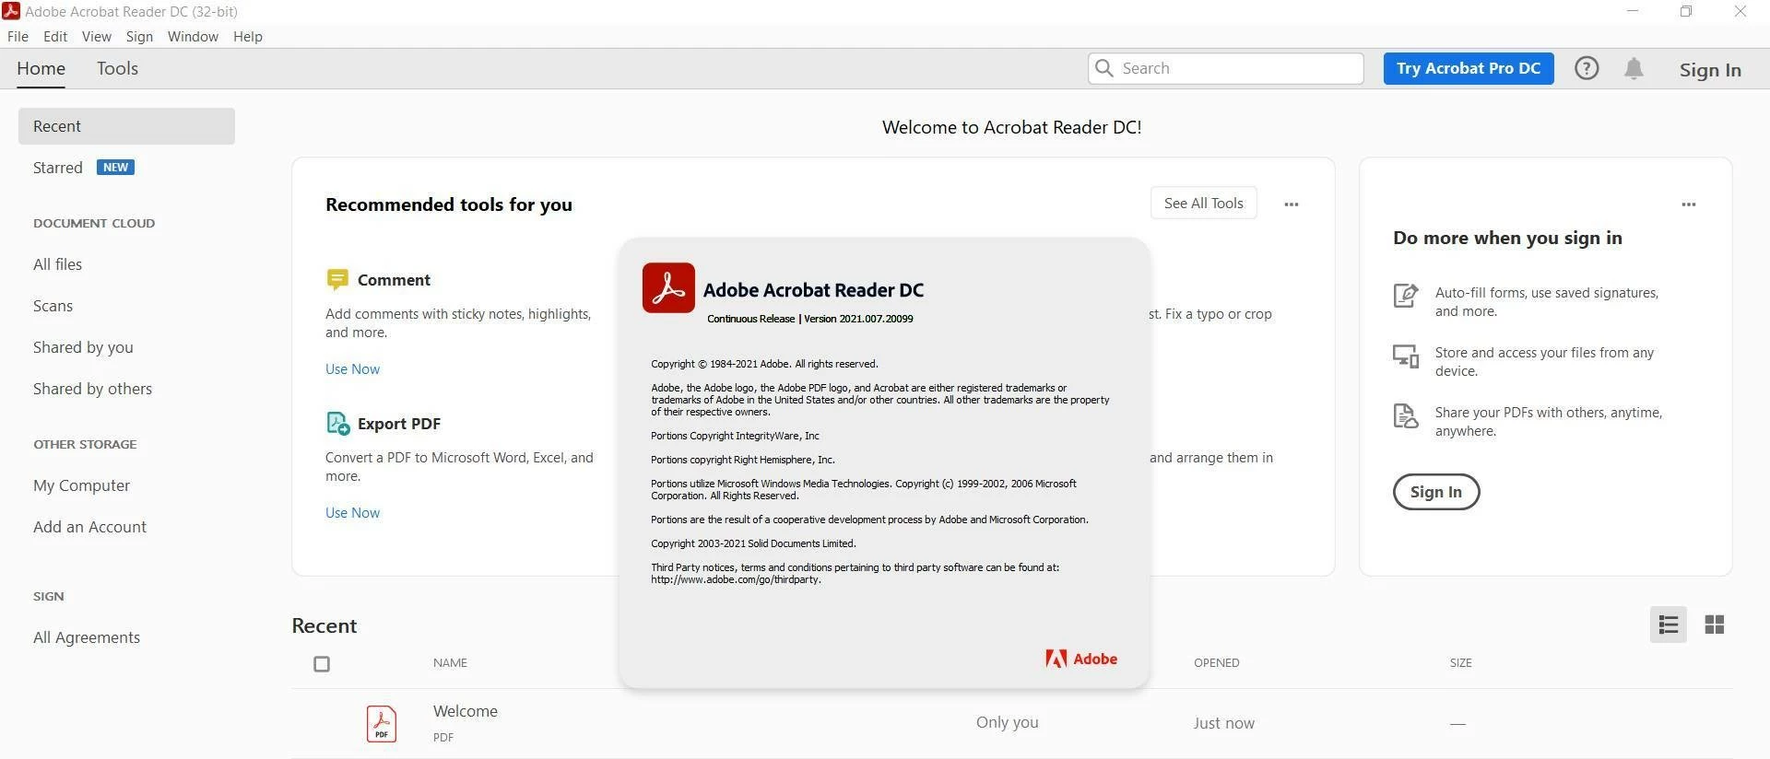Click the See All Tools button

(1204, 204)
